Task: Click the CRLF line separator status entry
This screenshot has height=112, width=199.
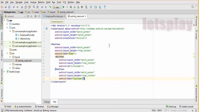Action: (x=160, y=110)
